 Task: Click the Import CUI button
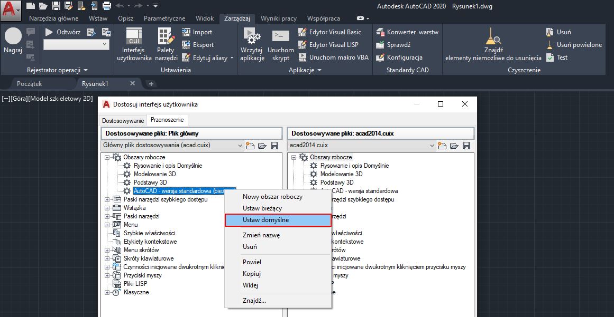[x=197, y=32]
